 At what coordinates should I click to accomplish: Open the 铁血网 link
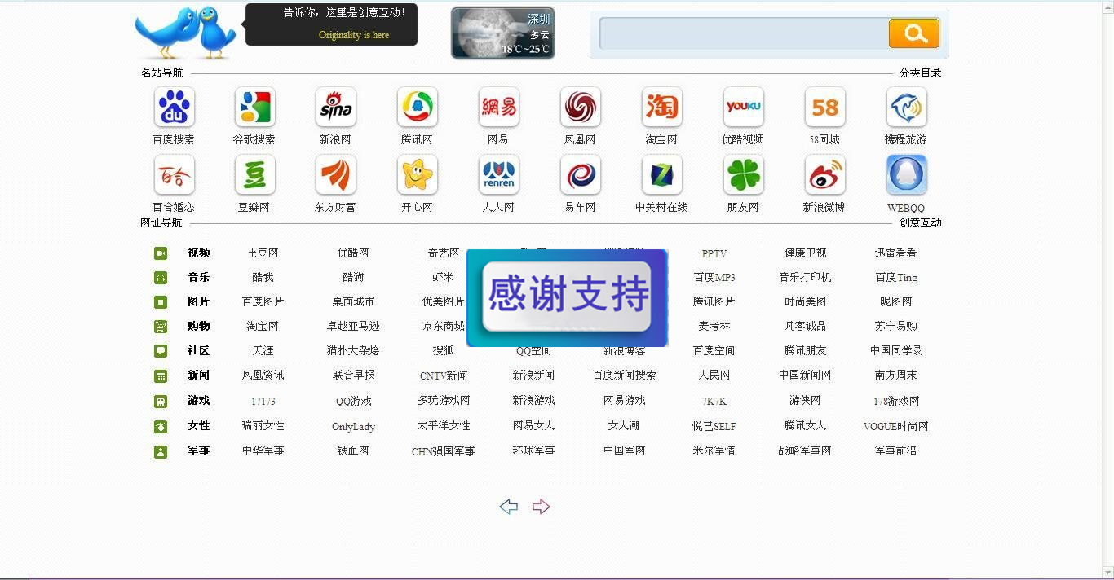(x=353, y=450)
